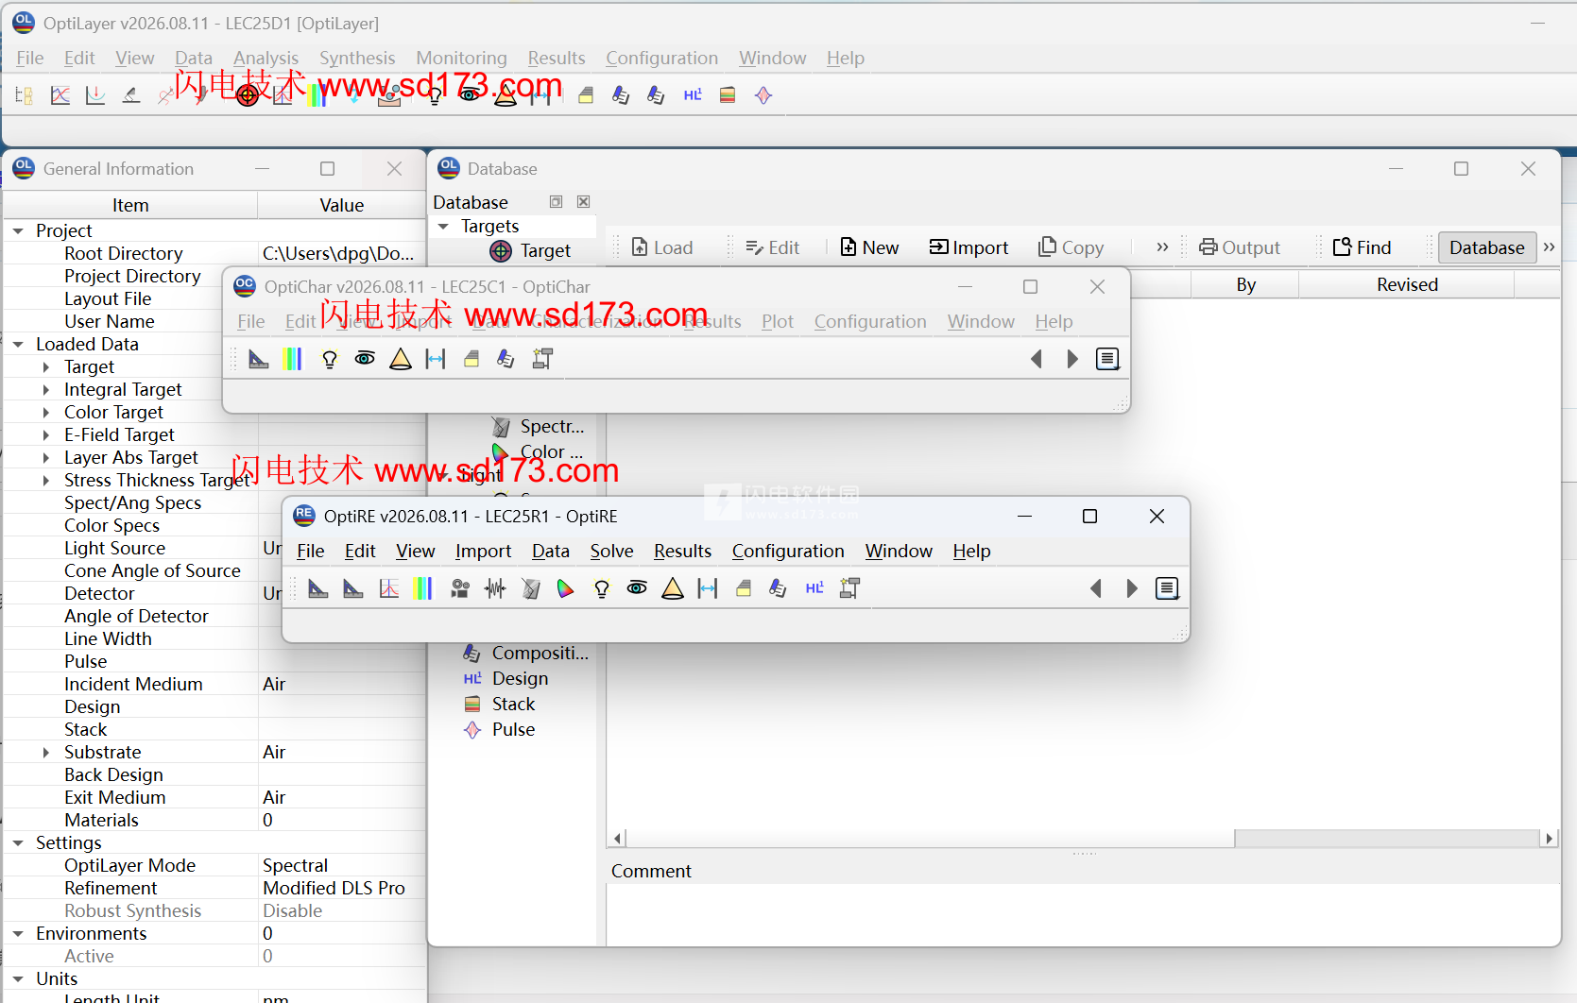The width and height of the screenshot is (1577, 1003).
Task: Click the structure diagram icon in OptiRE toolbar
Action: pyautogui.click(x=849, y=589)
